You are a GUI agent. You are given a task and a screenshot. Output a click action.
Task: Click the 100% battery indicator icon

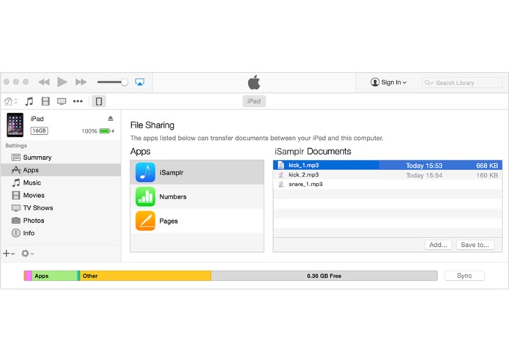[105, 131]
